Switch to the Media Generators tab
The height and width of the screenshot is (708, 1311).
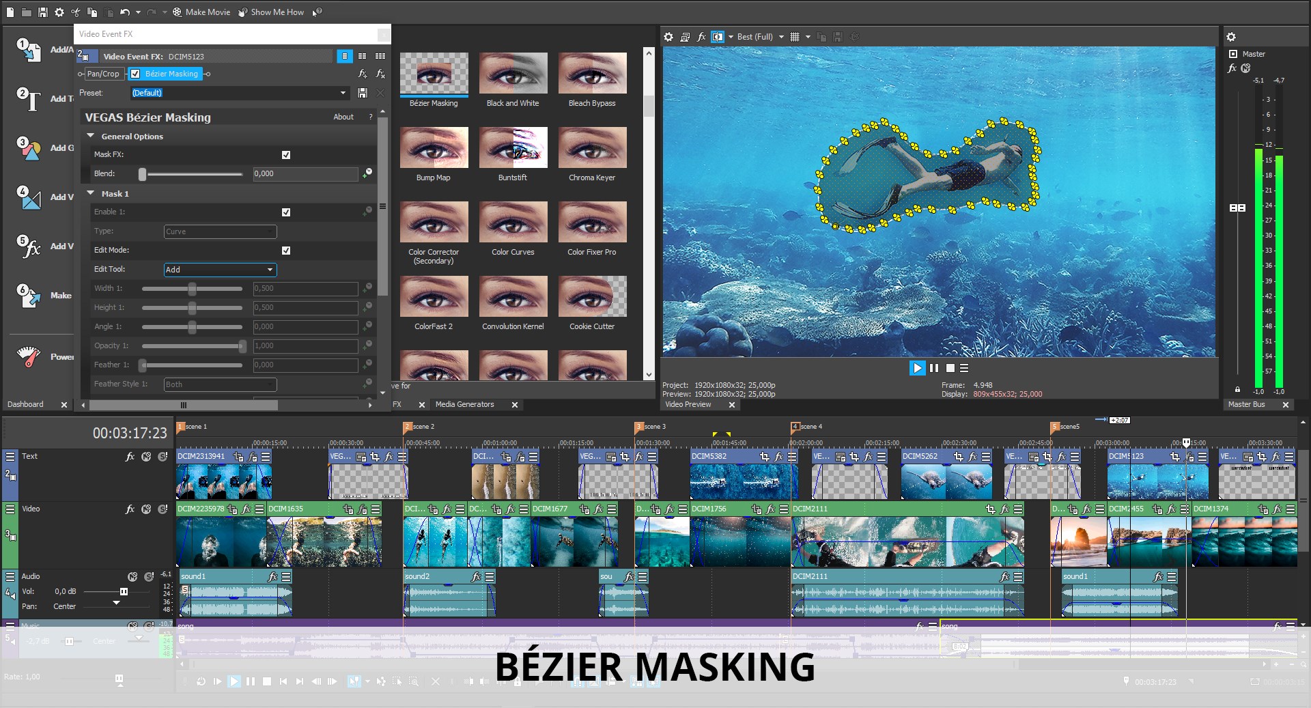point(466,404)
